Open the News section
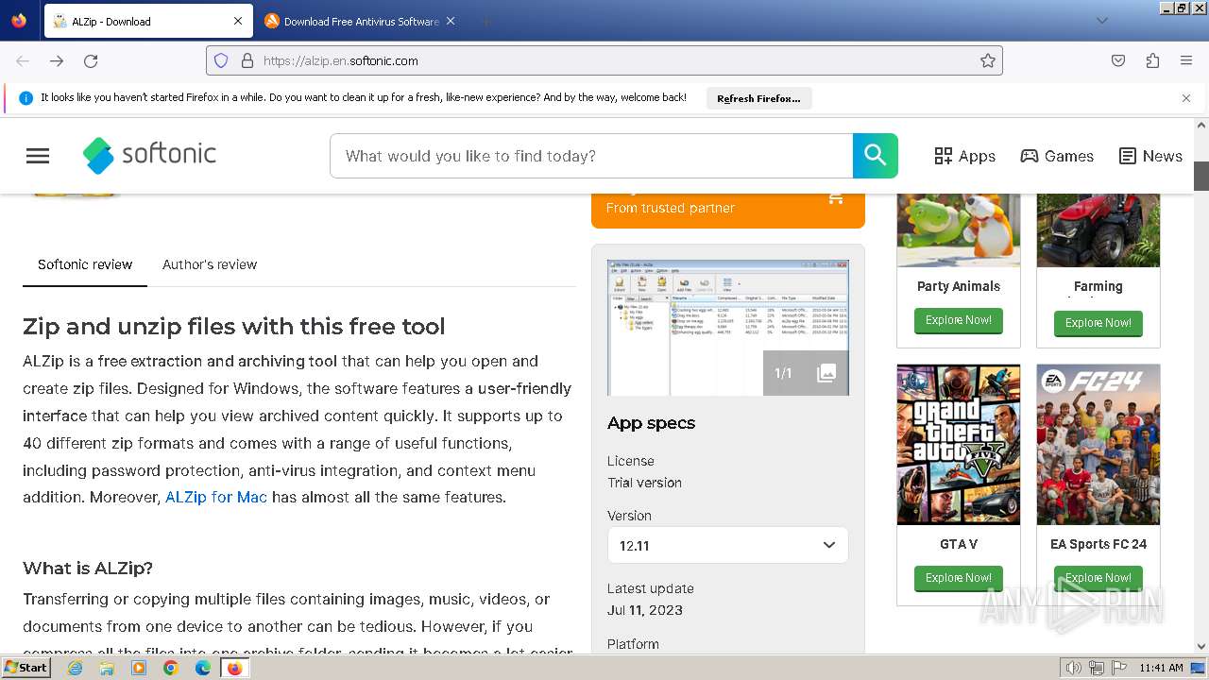Screen dimensions: 1209x680 coord(1150,156)
